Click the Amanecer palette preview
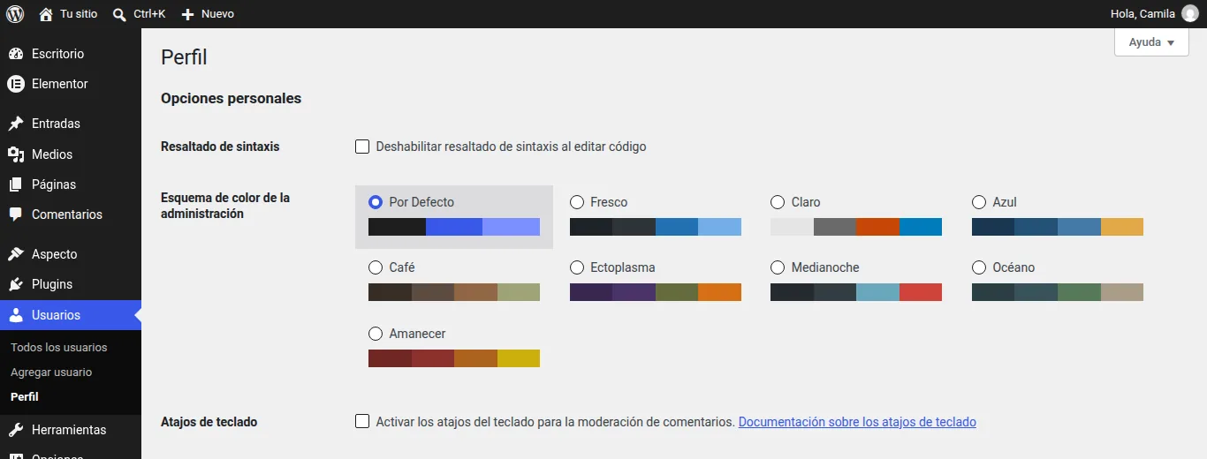1207x459 pixels. coord(454,358)
